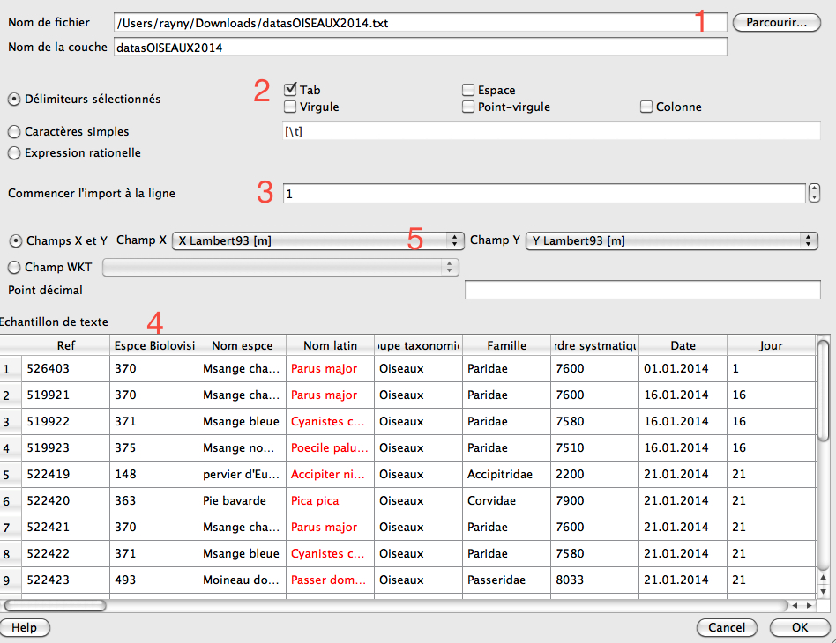Screen dimensions: 836x643
Task: Click the vertical scrollbar of sample table
Action: (x=823, y=390)
